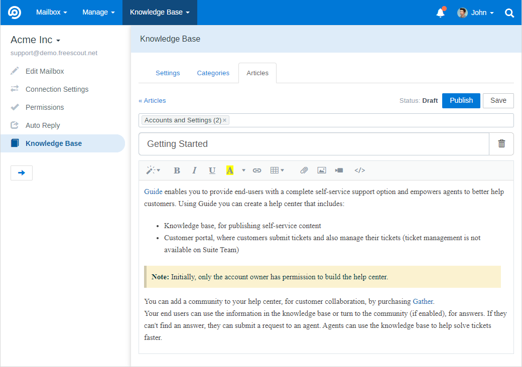Click the image icon to insert a picture
This screenshot has height=367, width=522.
[x=321, y=170]
